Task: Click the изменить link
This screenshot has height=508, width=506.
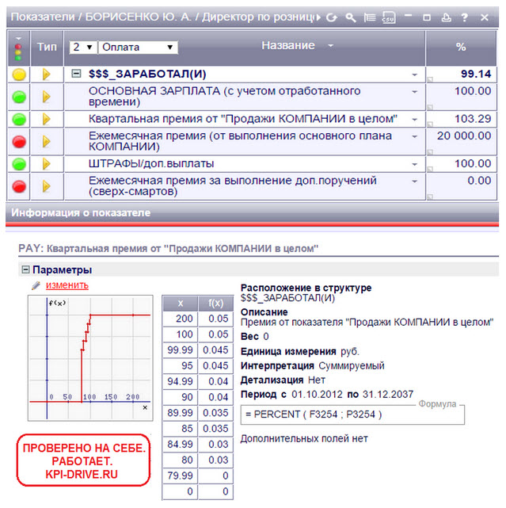Action: point(67,285)
